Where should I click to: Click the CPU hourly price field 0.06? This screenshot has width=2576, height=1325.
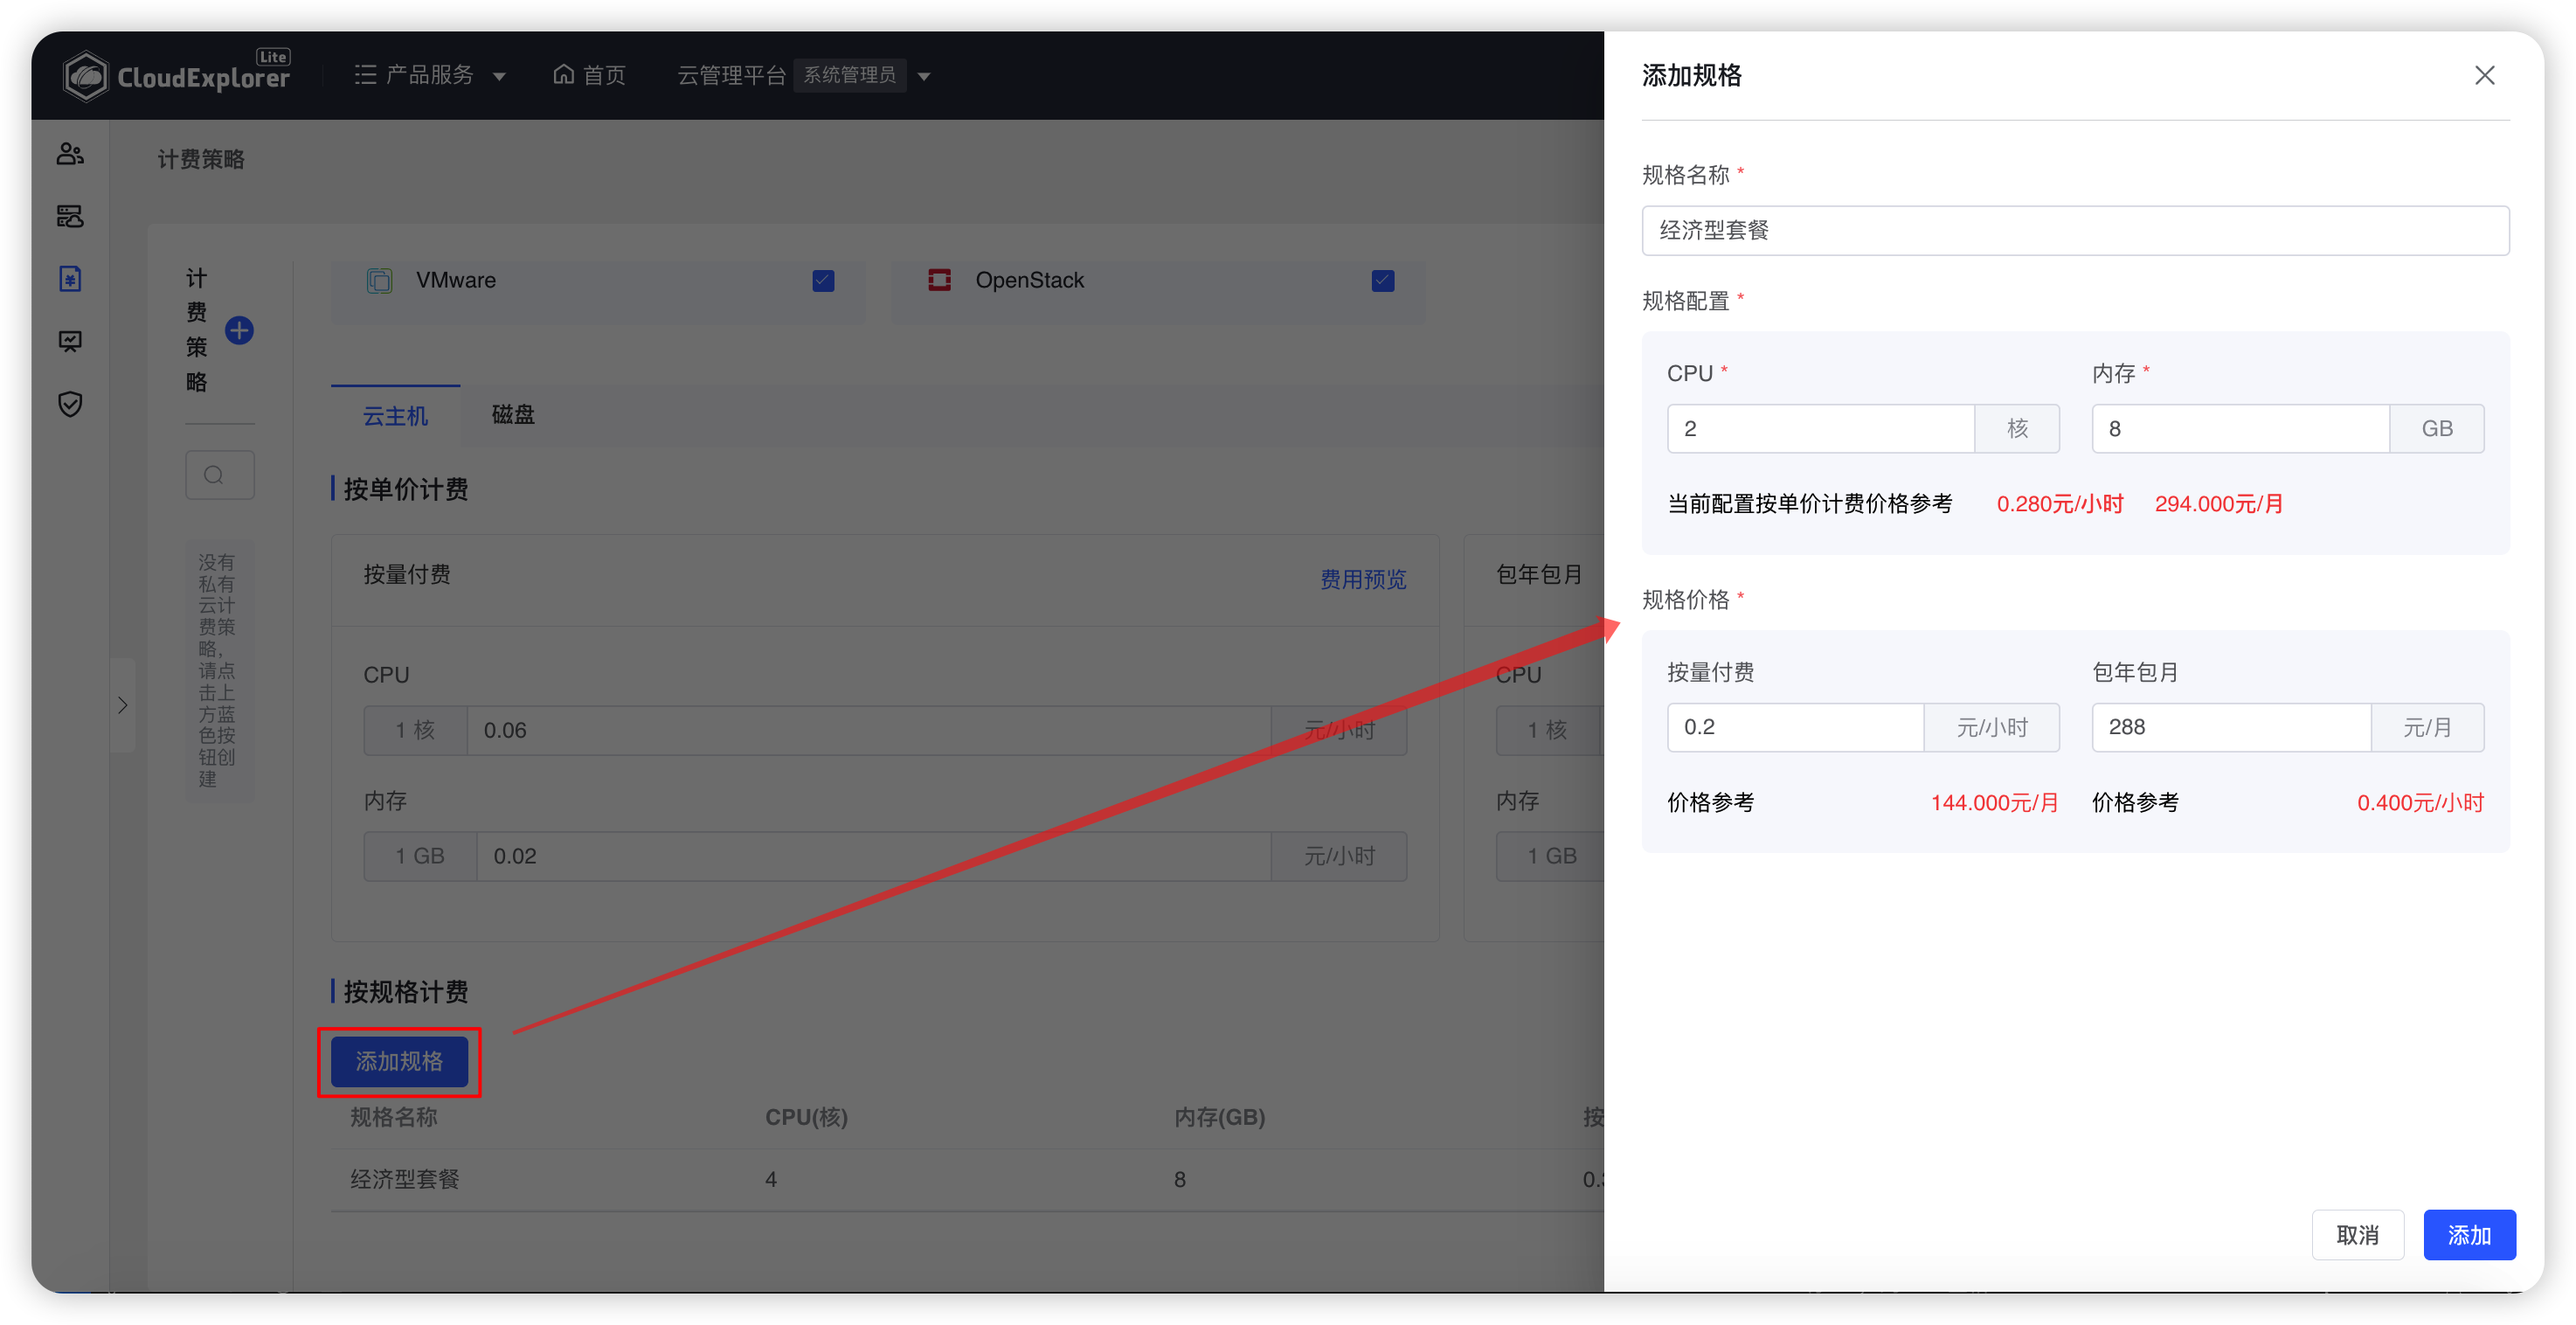point(869,730)
